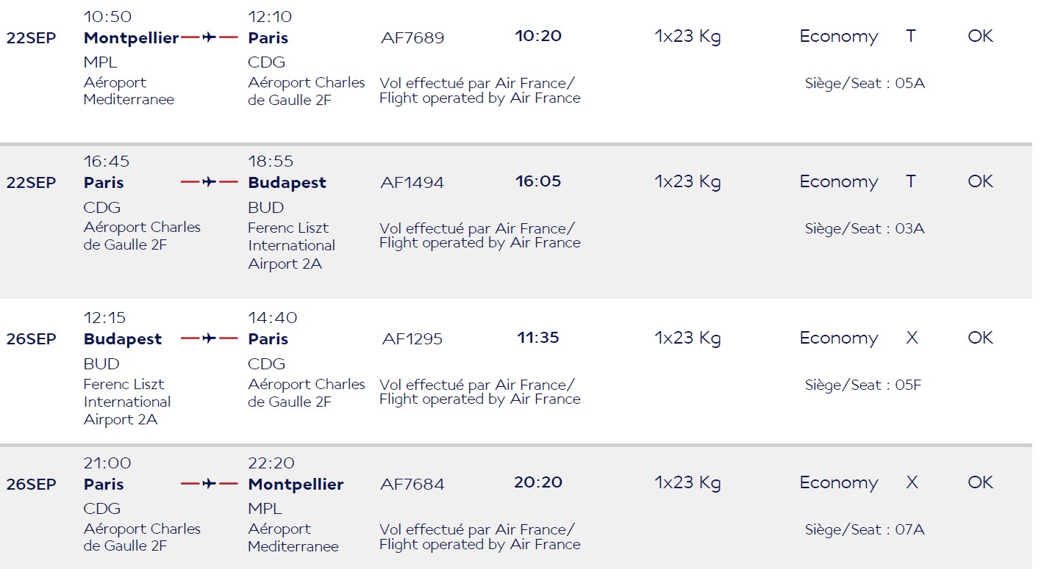
Task: Select flight number AF1494
Action: pyautogui.click(x=412, y=183)
